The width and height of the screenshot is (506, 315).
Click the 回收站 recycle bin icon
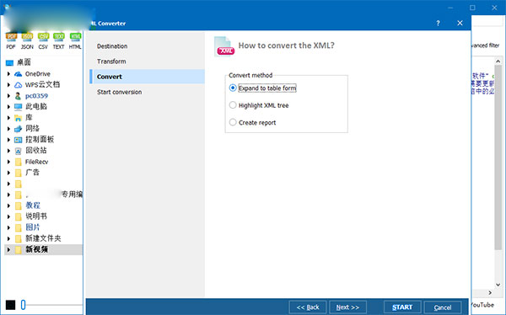pyautogui.click(x=19, y=151)
